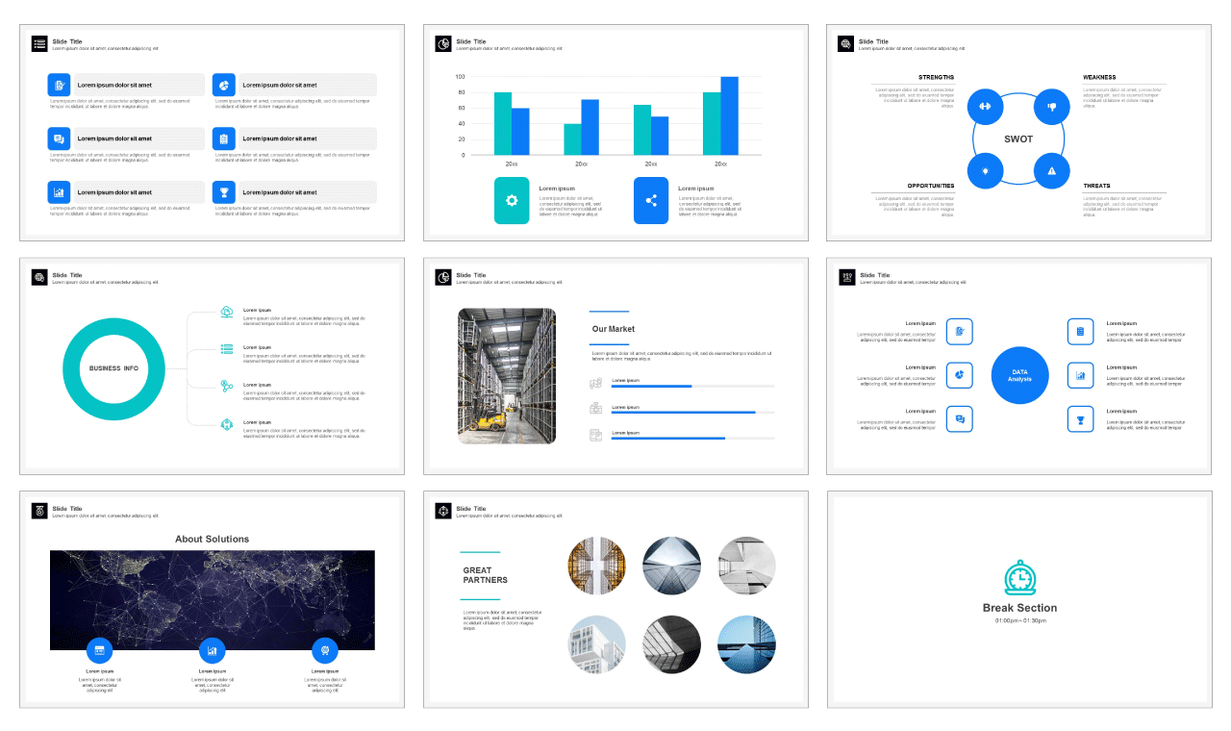Select the solid blue clipboard icon on list slide
The width and height of the screenshot is (1231, 731).
224,139
